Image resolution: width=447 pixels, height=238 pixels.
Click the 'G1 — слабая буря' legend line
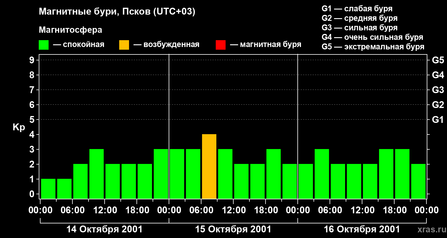(x=357, y=9)
